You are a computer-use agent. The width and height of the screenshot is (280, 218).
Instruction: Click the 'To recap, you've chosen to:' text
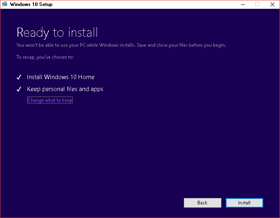[x=45, y=57]
